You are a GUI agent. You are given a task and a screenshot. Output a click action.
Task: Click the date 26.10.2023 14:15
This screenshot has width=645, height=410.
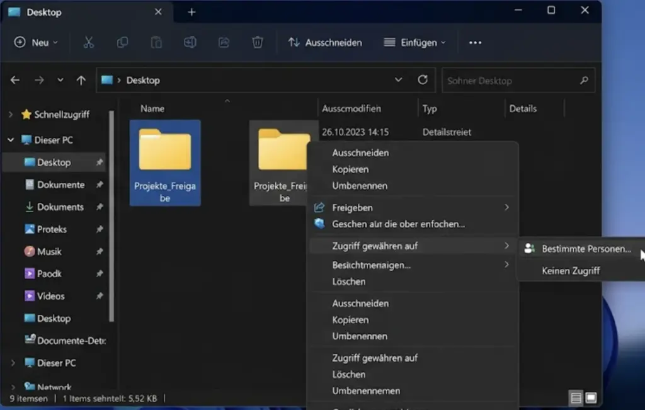pos(355,132)
